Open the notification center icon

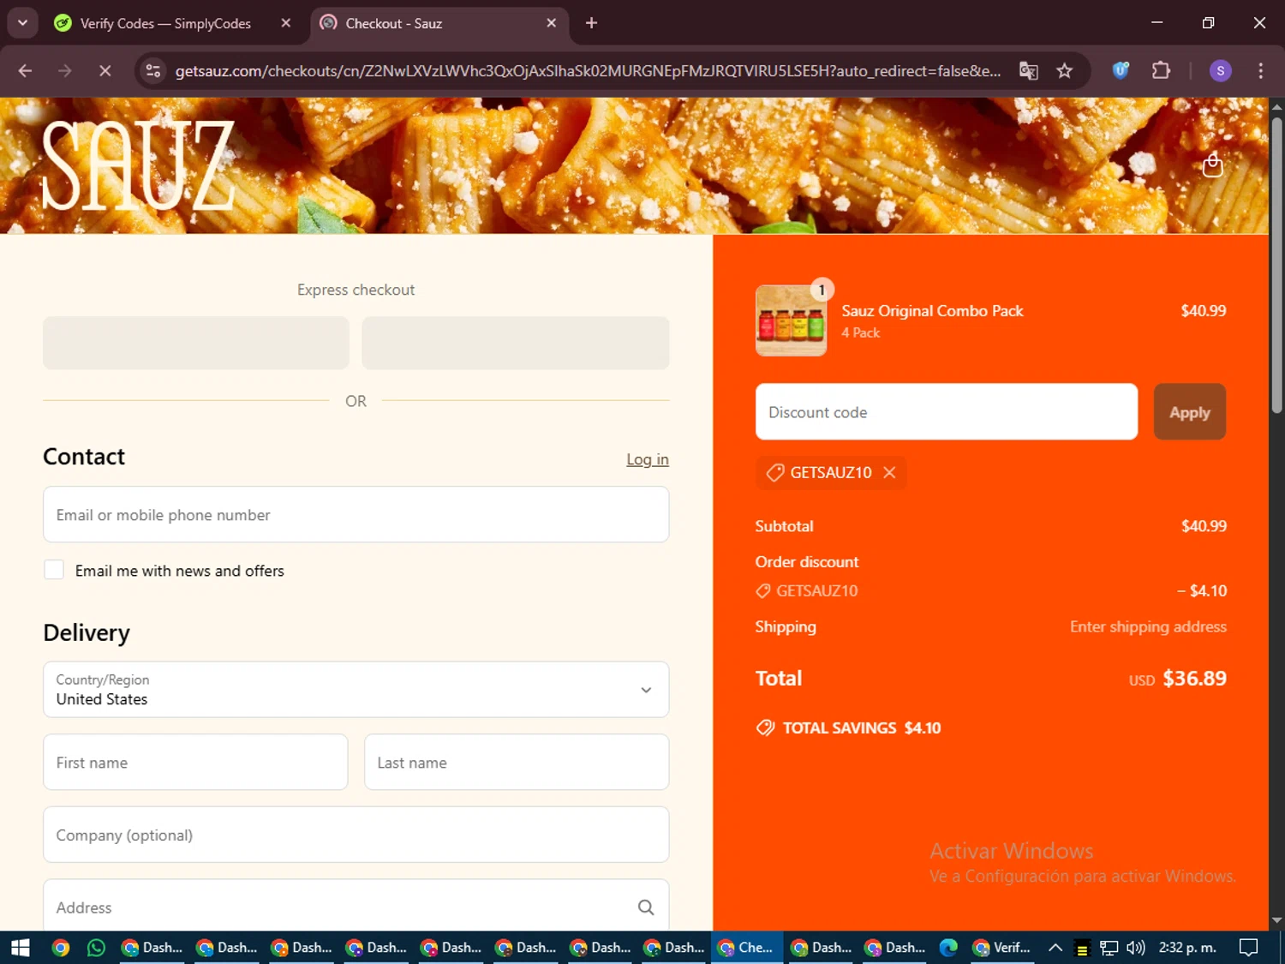tap(1249, 948)
